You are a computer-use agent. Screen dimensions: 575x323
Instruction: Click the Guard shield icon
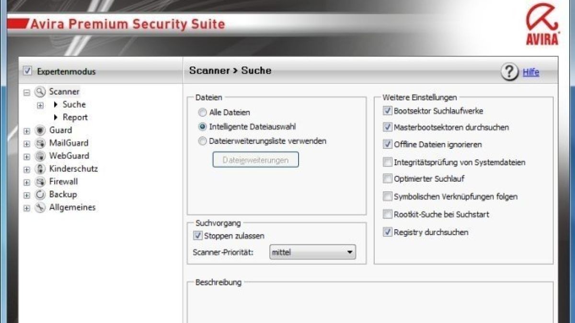point(40,130)
